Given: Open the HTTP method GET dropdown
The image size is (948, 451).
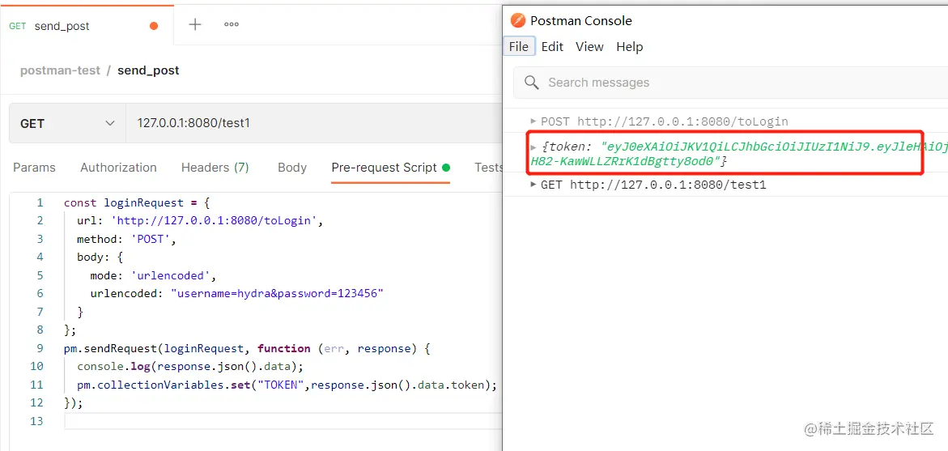Looking at the screenshot, I should tap(67, 123).
